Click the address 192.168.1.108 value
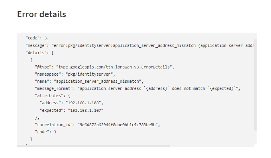The width and height of the screenshot is (271, 158). (x=84, y=103)
